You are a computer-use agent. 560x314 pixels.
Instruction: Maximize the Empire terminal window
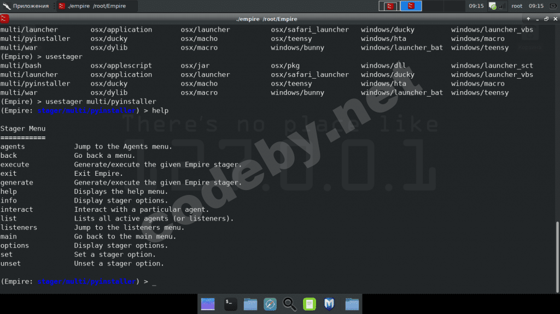coord(546,19)
